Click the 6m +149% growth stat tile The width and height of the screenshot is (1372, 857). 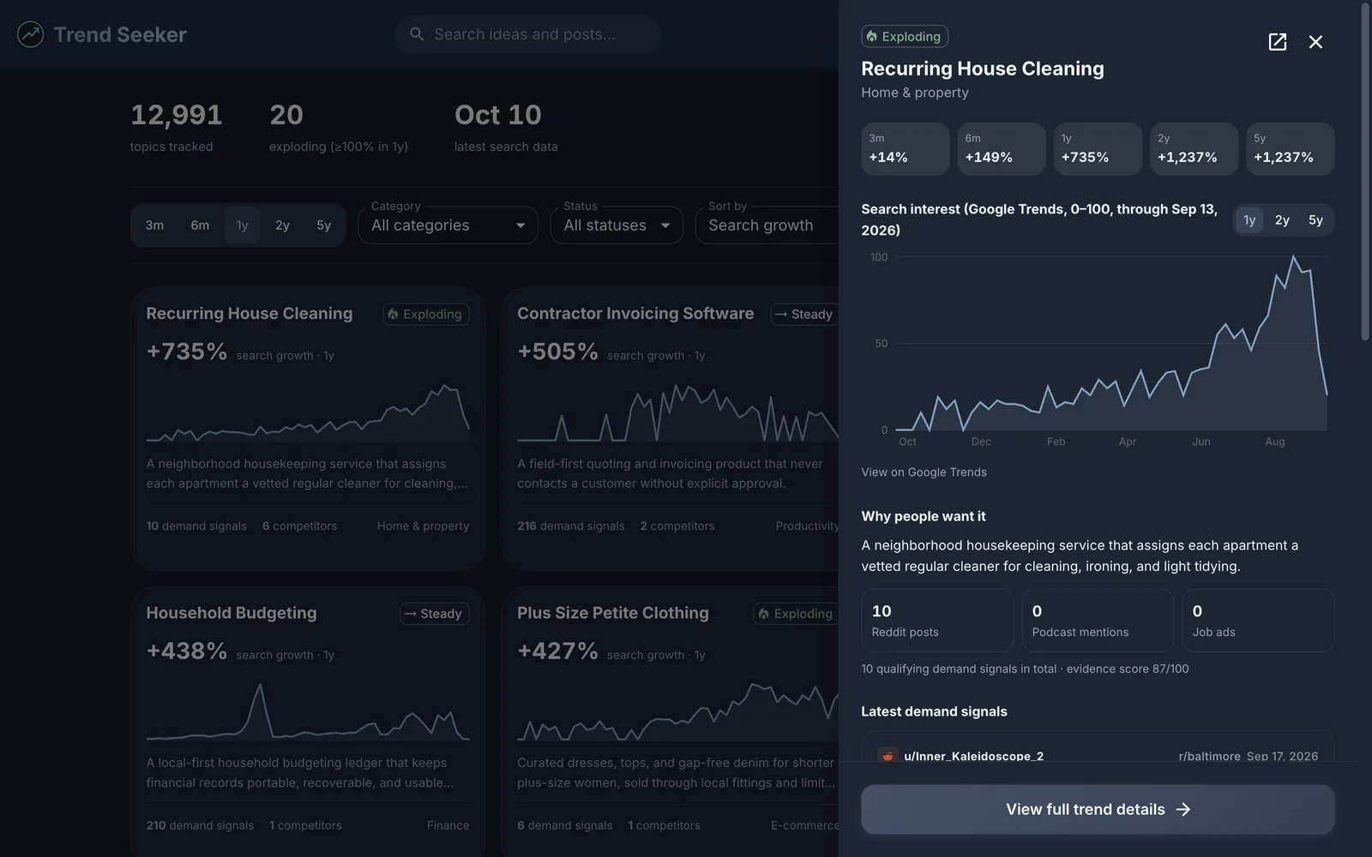coord(1001,149)
